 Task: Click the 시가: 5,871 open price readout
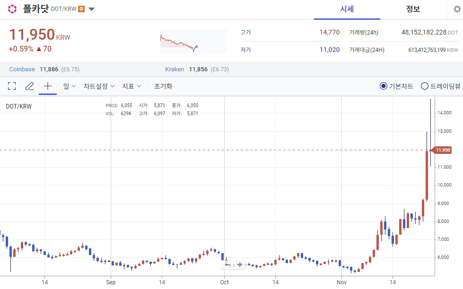pyautogui.click(x=152, y=106)
